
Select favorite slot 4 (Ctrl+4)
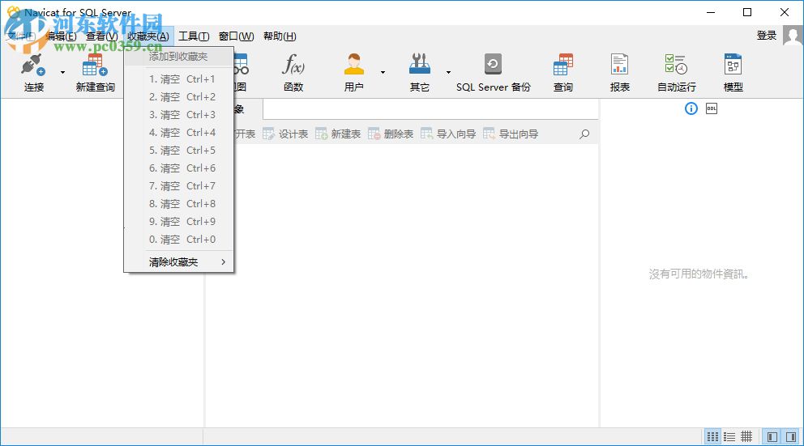point(178,133)
